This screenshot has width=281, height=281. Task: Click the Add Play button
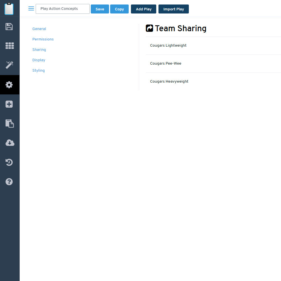(144, 9)
